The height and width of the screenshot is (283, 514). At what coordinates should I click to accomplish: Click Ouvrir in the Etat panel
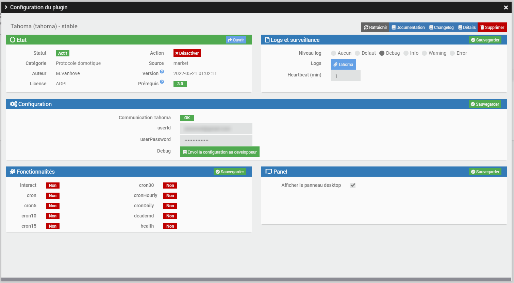(x=236, y=40)
